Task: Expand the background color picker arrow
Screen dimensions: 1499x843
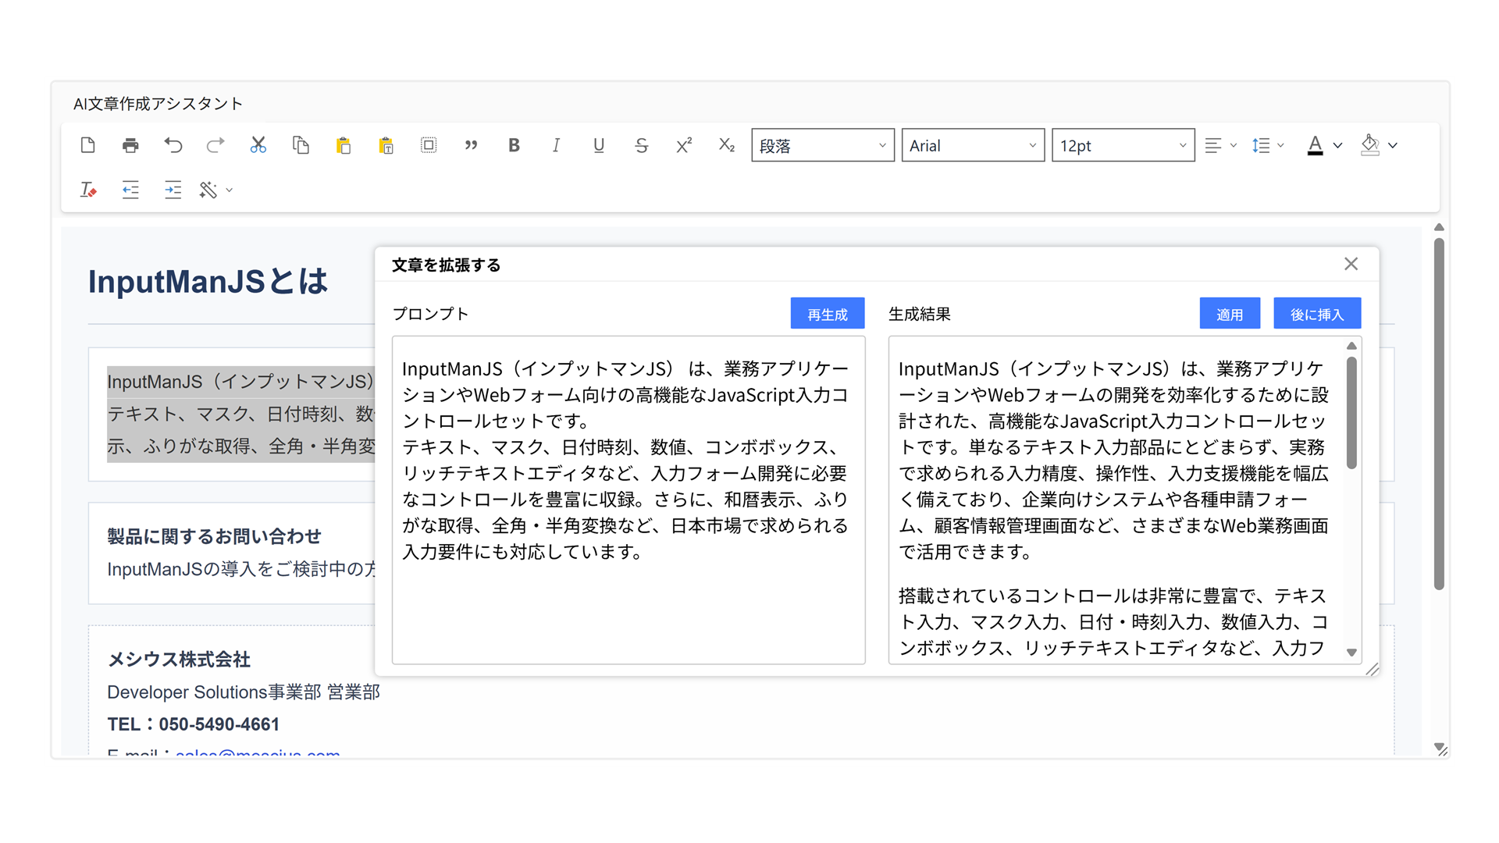Action: pyautogui.click(x=1393, y=145)
